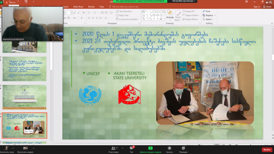Select slide 2 thumbnail with blue text
This screenshot has height=154, width=274.
[x=24, y=69]
